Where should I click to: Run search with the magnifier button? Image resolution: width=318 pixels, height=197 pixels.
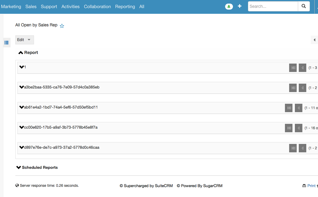point(304,6)
